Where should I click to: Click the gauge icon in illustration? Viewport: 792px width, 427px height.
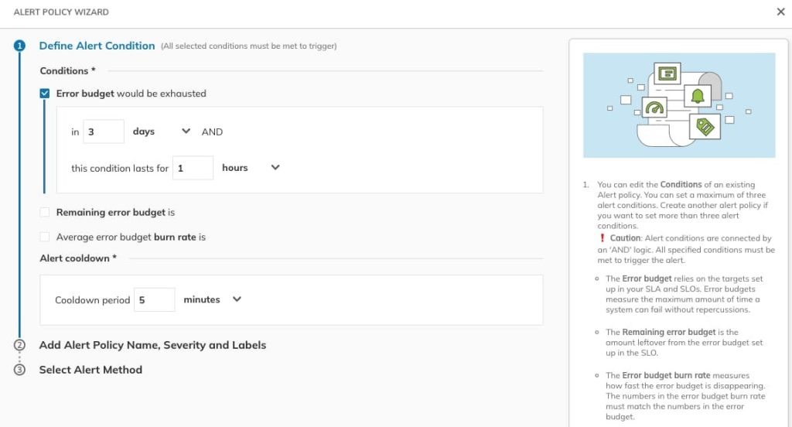click(x=654, y=109)
